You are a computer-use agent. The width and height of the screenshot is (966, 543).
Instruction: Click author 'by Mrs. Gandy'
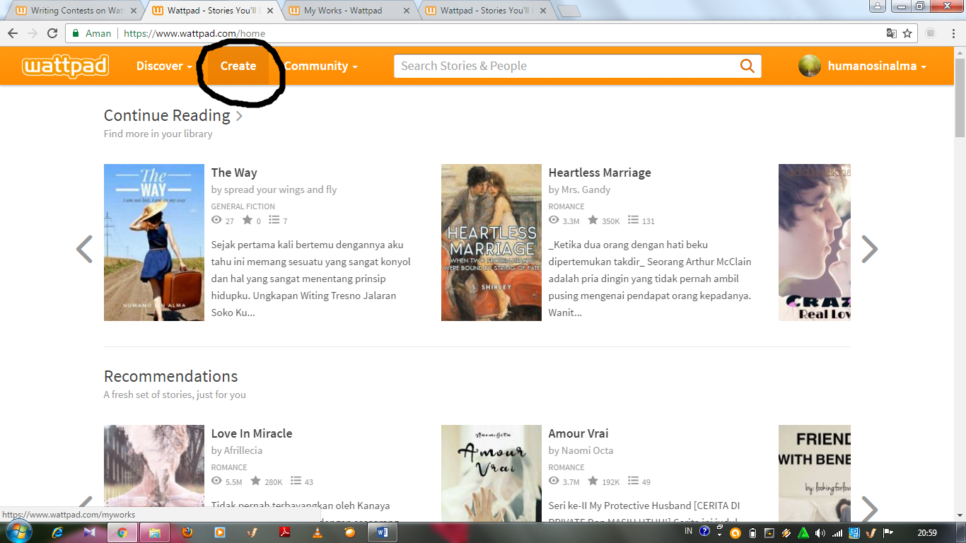coord(579,189)
